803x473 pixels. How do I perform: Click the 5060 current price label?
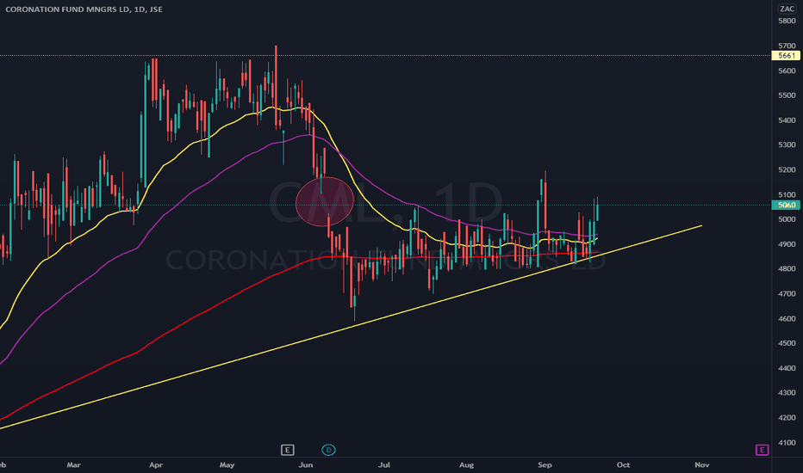coord(786,205)
